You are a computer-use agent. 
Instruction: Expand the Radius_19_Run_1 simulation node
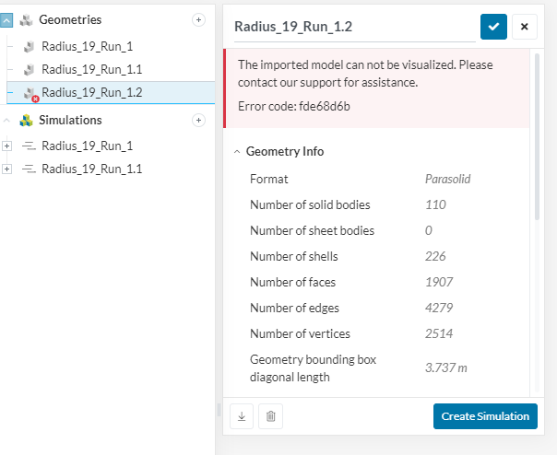pyautogui.click(x=6, y=146)
